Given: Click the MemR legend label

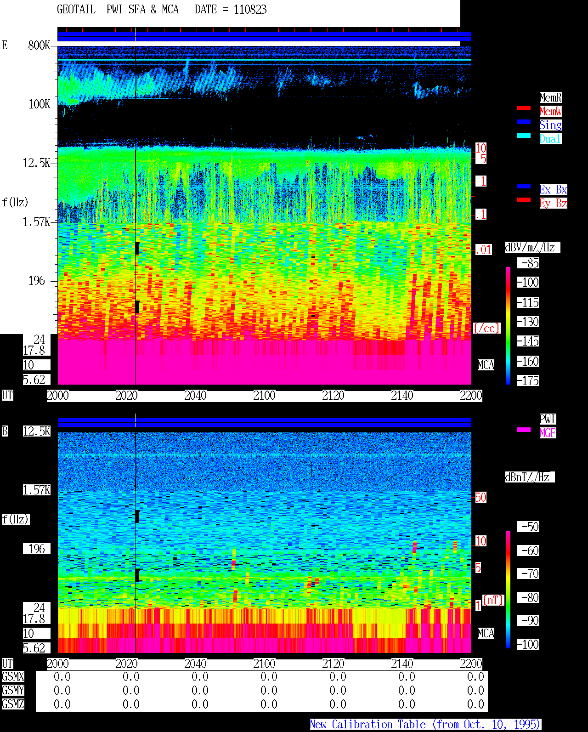Looking at the screenshot, I should tap(550, 97).
